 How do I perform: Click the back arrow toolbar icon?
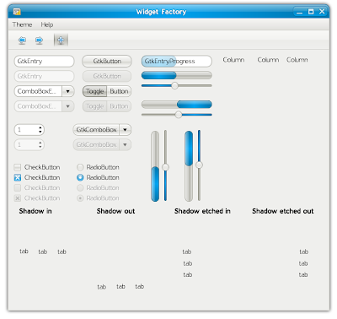[x=22, y=41]
